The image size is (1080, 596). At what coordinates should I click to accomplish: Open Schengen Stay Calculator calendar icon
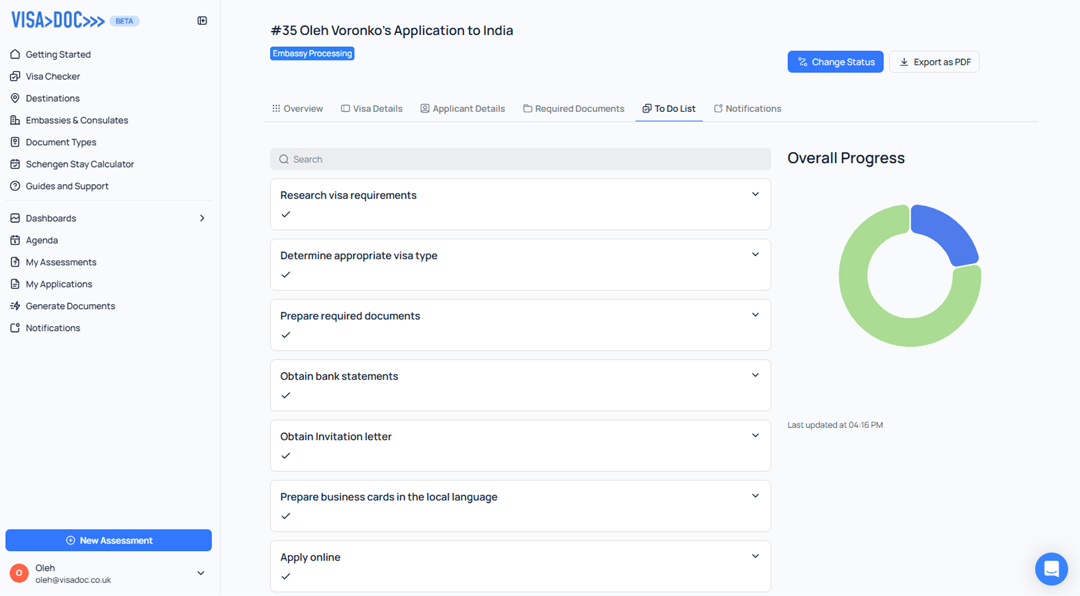[15, 164]
